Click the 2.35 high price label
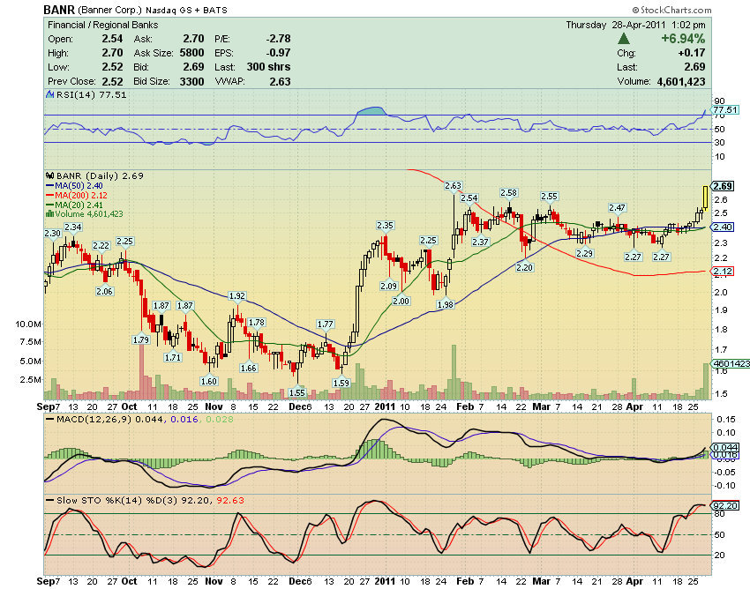The height and width of the screenshot is (589, 750). [385, 225]
